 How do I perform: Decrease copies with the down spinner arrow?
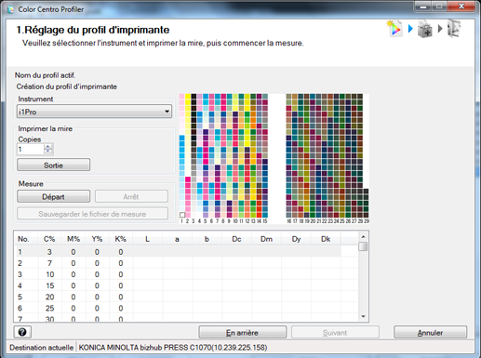48,152
